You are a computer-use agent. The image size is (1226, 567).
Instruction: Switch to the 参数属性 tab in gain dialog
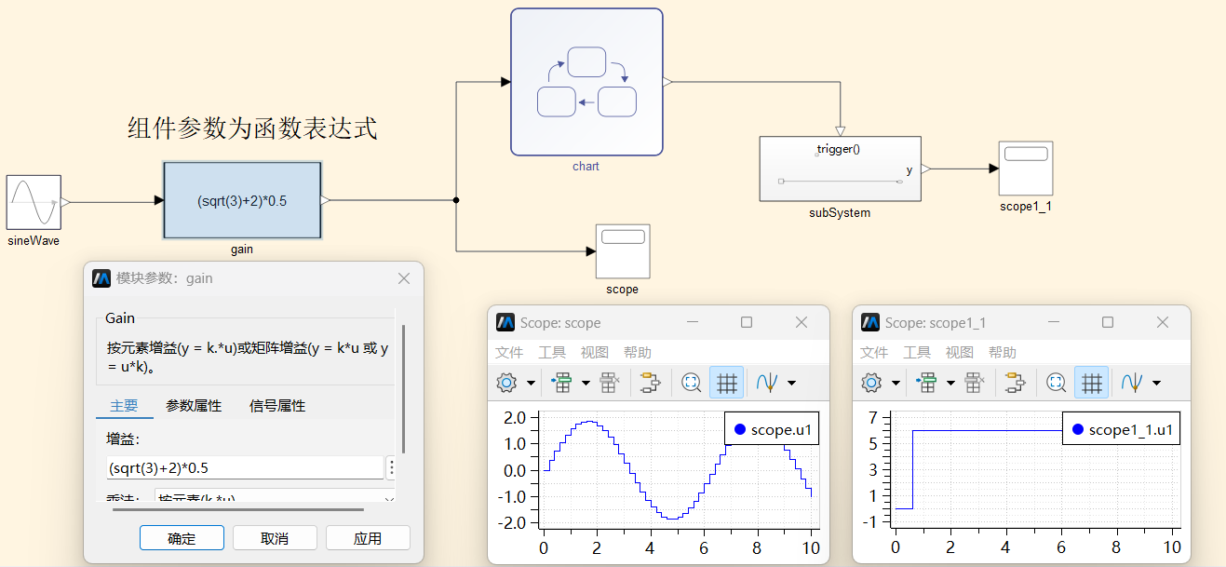tap(194, 406)
